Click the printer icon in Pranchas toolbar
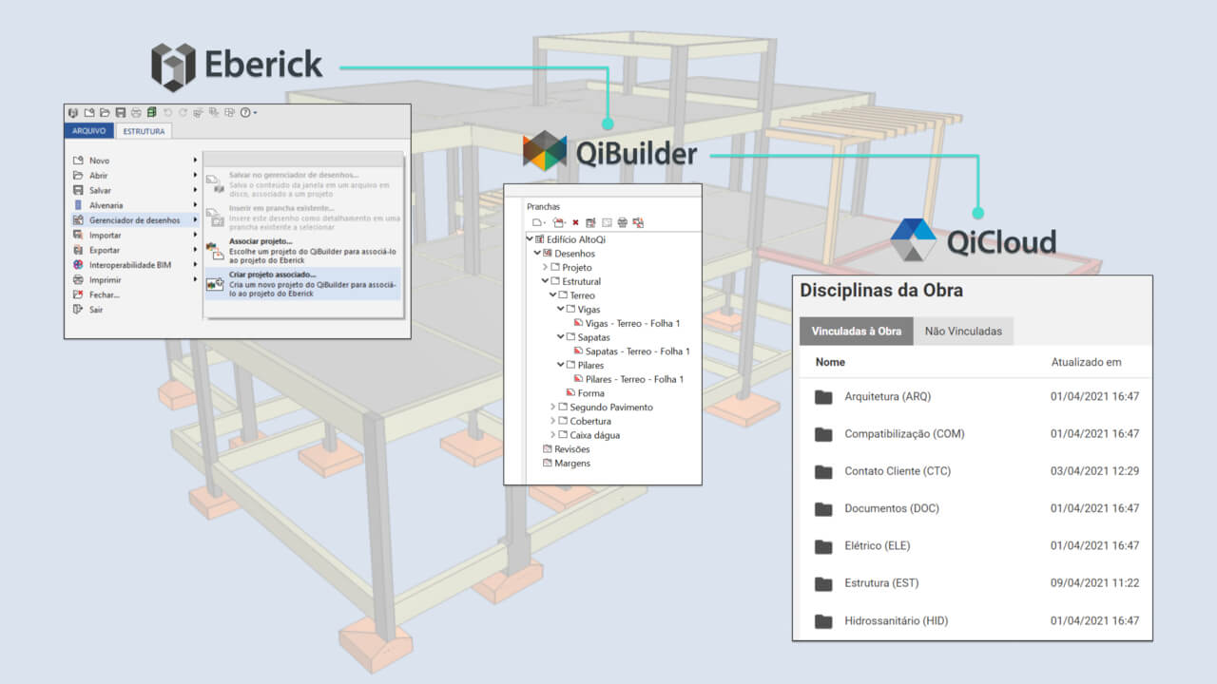Viewport: 1217px width, 684px height. click(x=622, y=222)
